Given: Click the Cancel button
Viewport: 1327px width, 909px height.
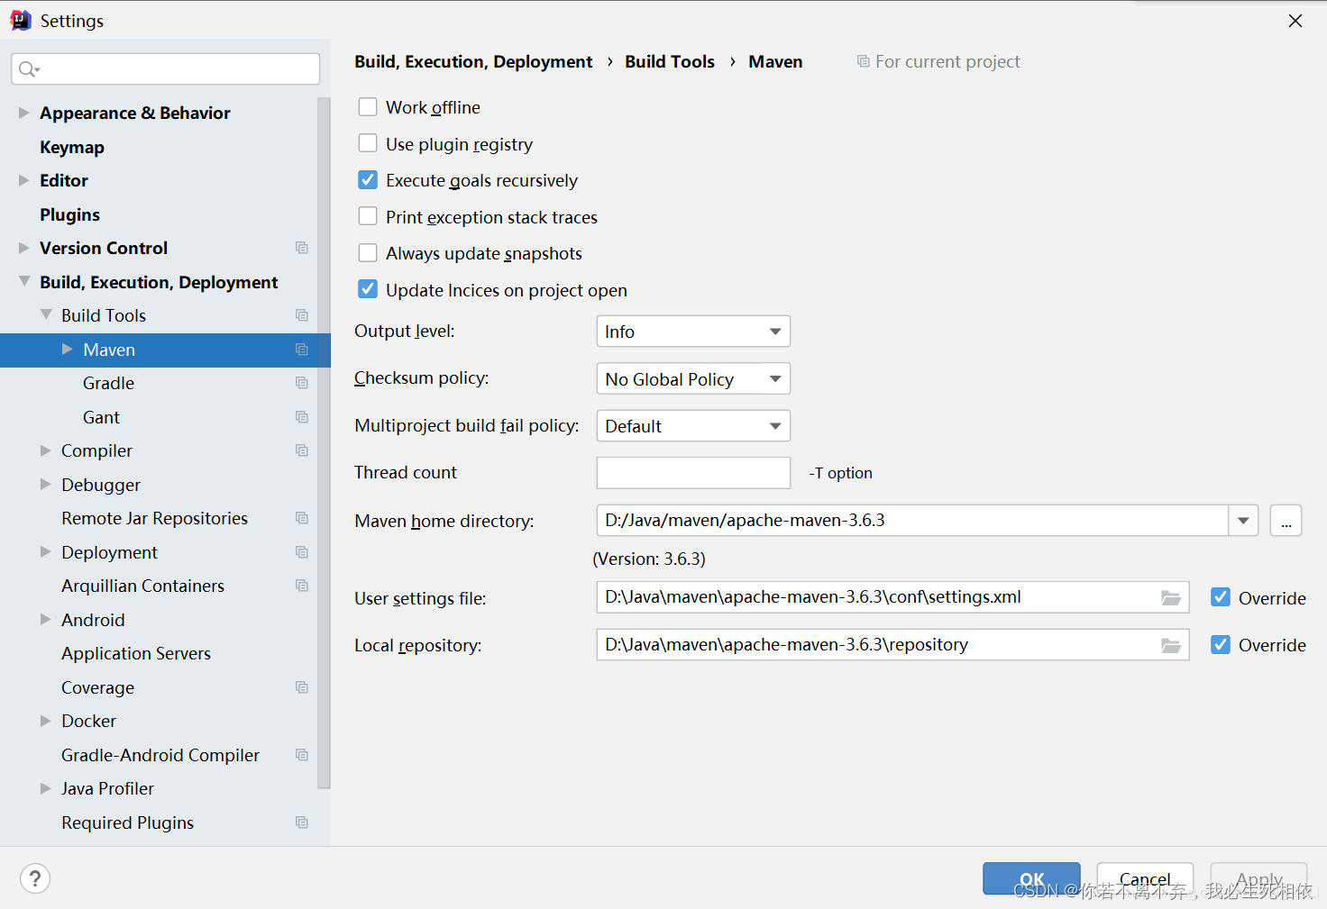Looking at the screenshot, I should pyautogui.click(x=1144, y=878).
